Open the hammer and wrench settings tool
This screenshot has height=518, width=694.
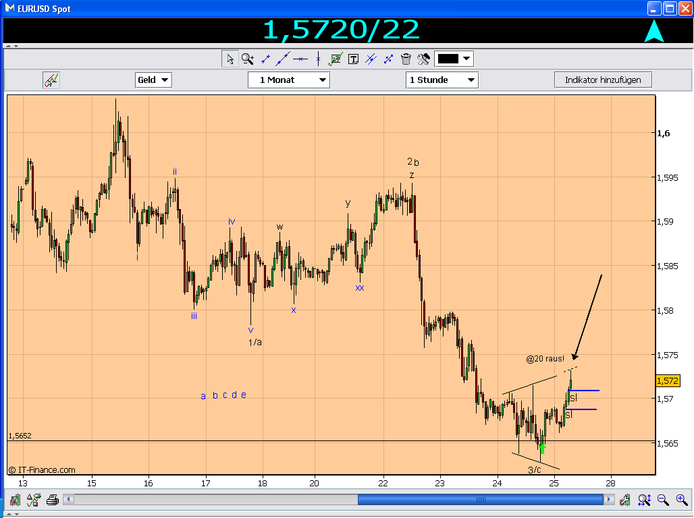point(423,59)
